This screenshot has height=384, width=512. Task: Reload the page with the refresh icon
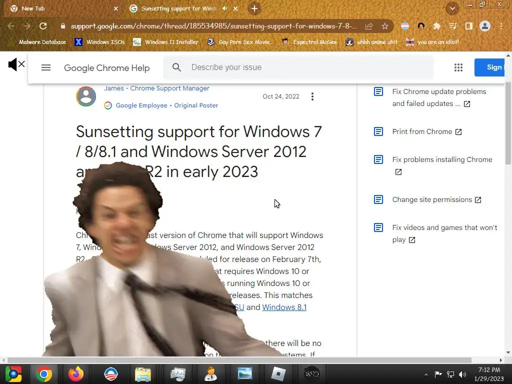(x=43, y=26)
